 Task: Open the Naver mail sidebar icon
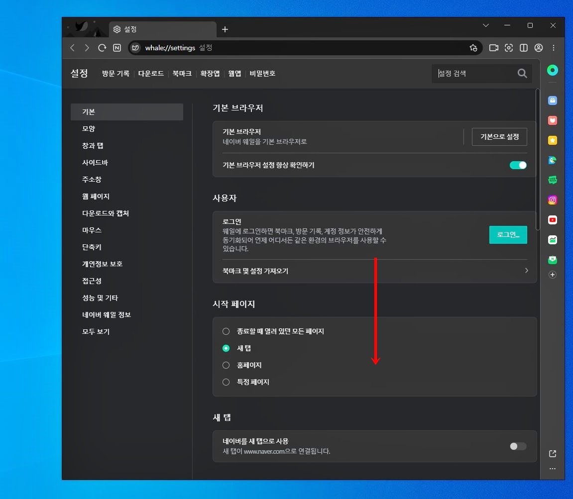pyautogui.click(x=553, y=259)
